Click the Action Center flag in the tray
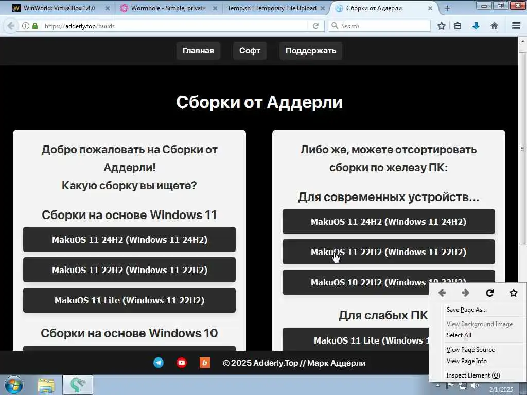527x395 pixels. [450, 386]
